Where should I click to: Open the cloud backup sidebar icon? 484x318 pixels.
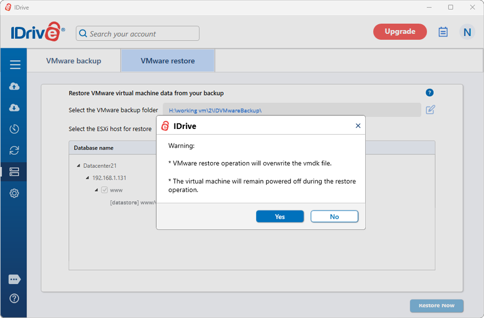14,86
